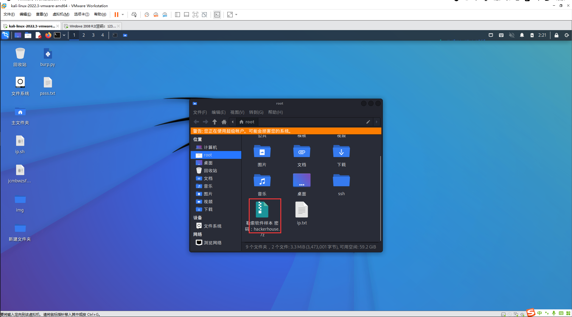The width and height of the screenshot is (572, 317).
Task: Select 计算机 in the sidebar
Action: coord(216,147)
